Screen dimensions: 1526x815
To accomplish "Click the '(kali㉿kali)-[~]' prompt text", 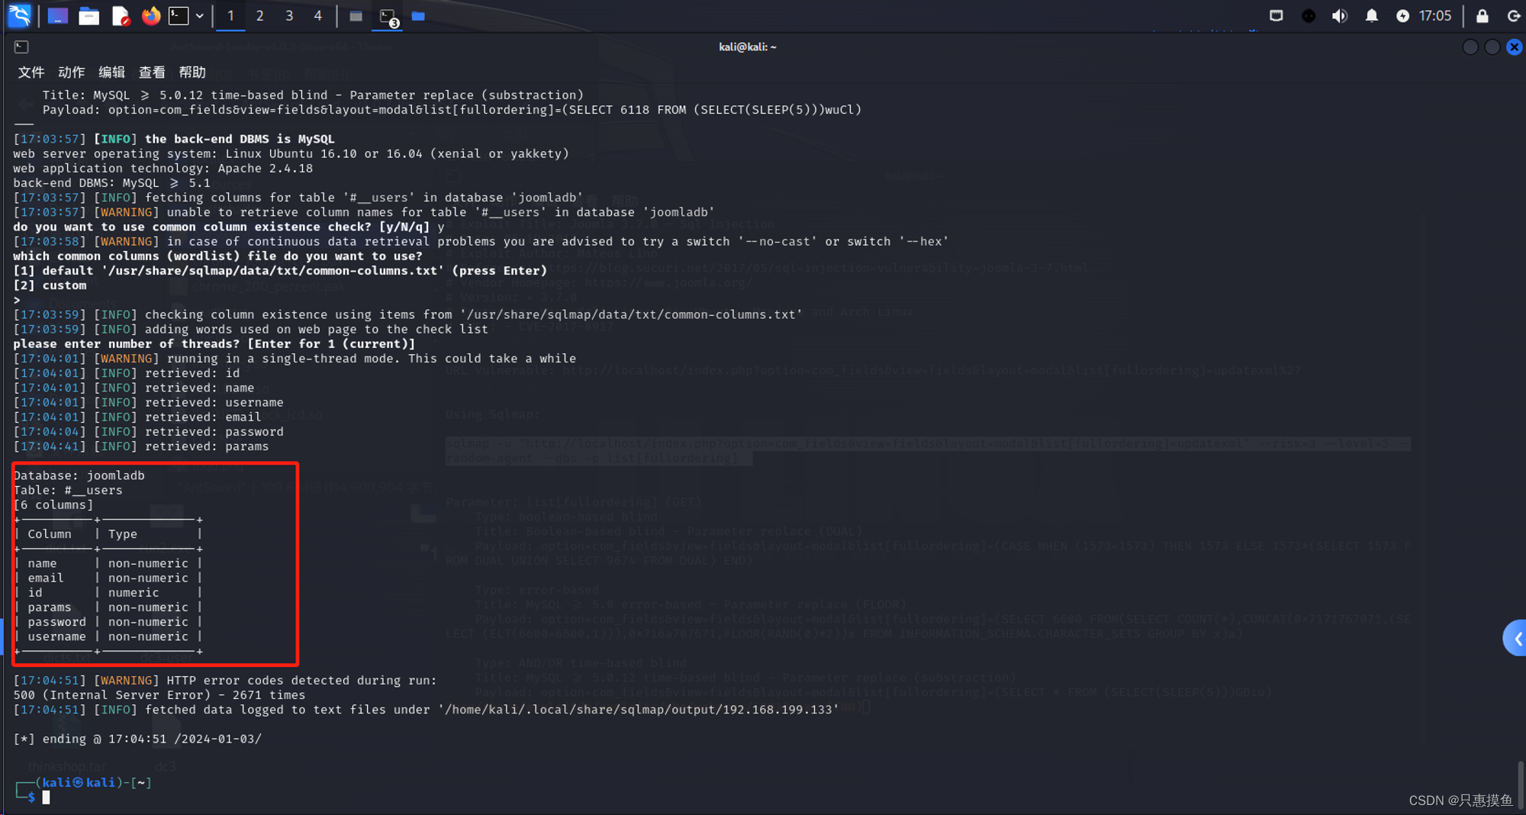I will click(94, 783).
